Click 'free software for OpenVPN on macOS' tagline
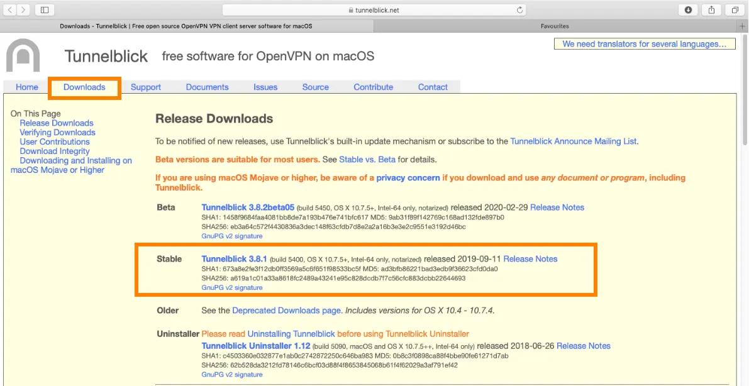 [268, 57]
